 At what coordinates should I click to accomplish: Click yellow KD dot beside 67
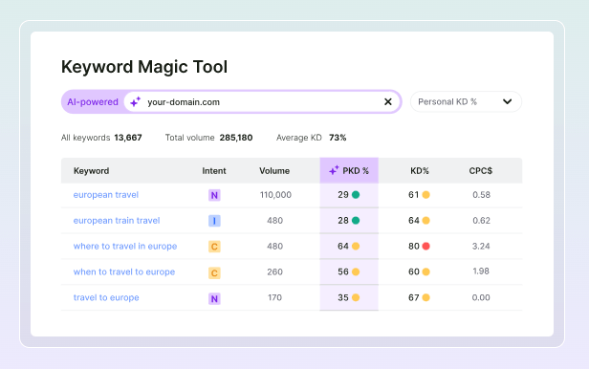pyautogui.click(x=426, y=297)
